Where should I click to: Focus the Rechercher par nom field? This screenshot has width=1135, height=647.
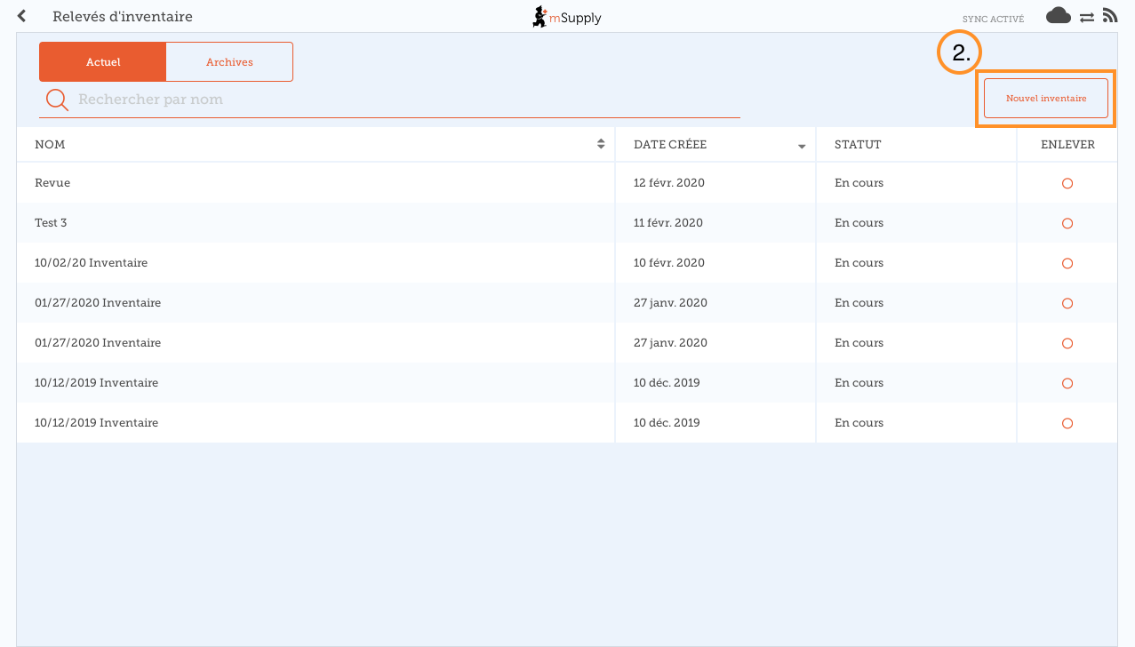click(x=400, y=100)
